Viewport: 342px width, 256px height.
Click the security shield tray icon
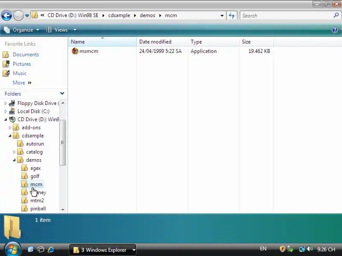[x=283, y=249]
